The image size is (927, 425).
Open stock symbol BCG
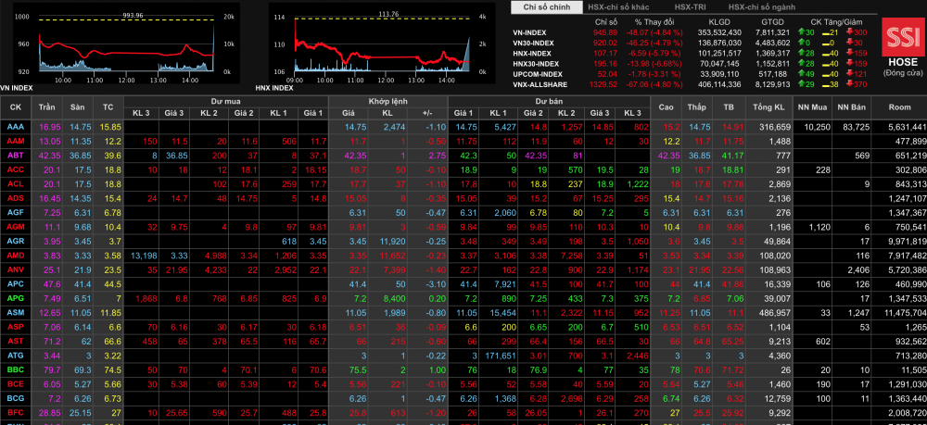tap(16, 397)
